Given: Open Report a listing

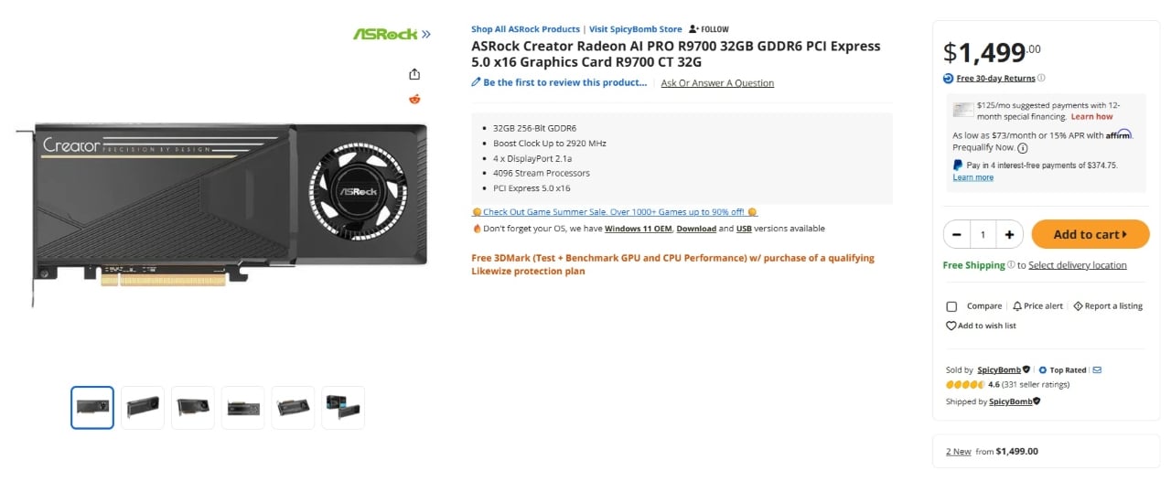Looking at the screenshot, I should 1108,306.
